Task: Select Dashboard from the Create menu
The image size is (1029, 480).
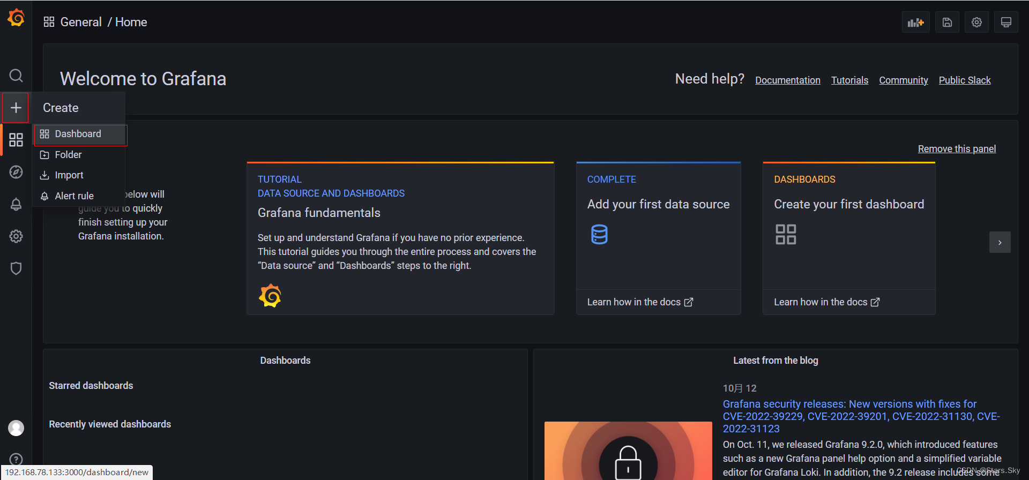Action: [x=80, y=134]
